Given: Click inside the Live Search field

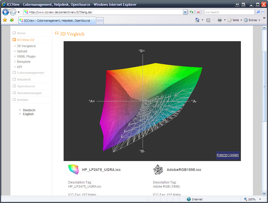Looking at the screenshot, I should pyautogui.click(x=229, y=12).
